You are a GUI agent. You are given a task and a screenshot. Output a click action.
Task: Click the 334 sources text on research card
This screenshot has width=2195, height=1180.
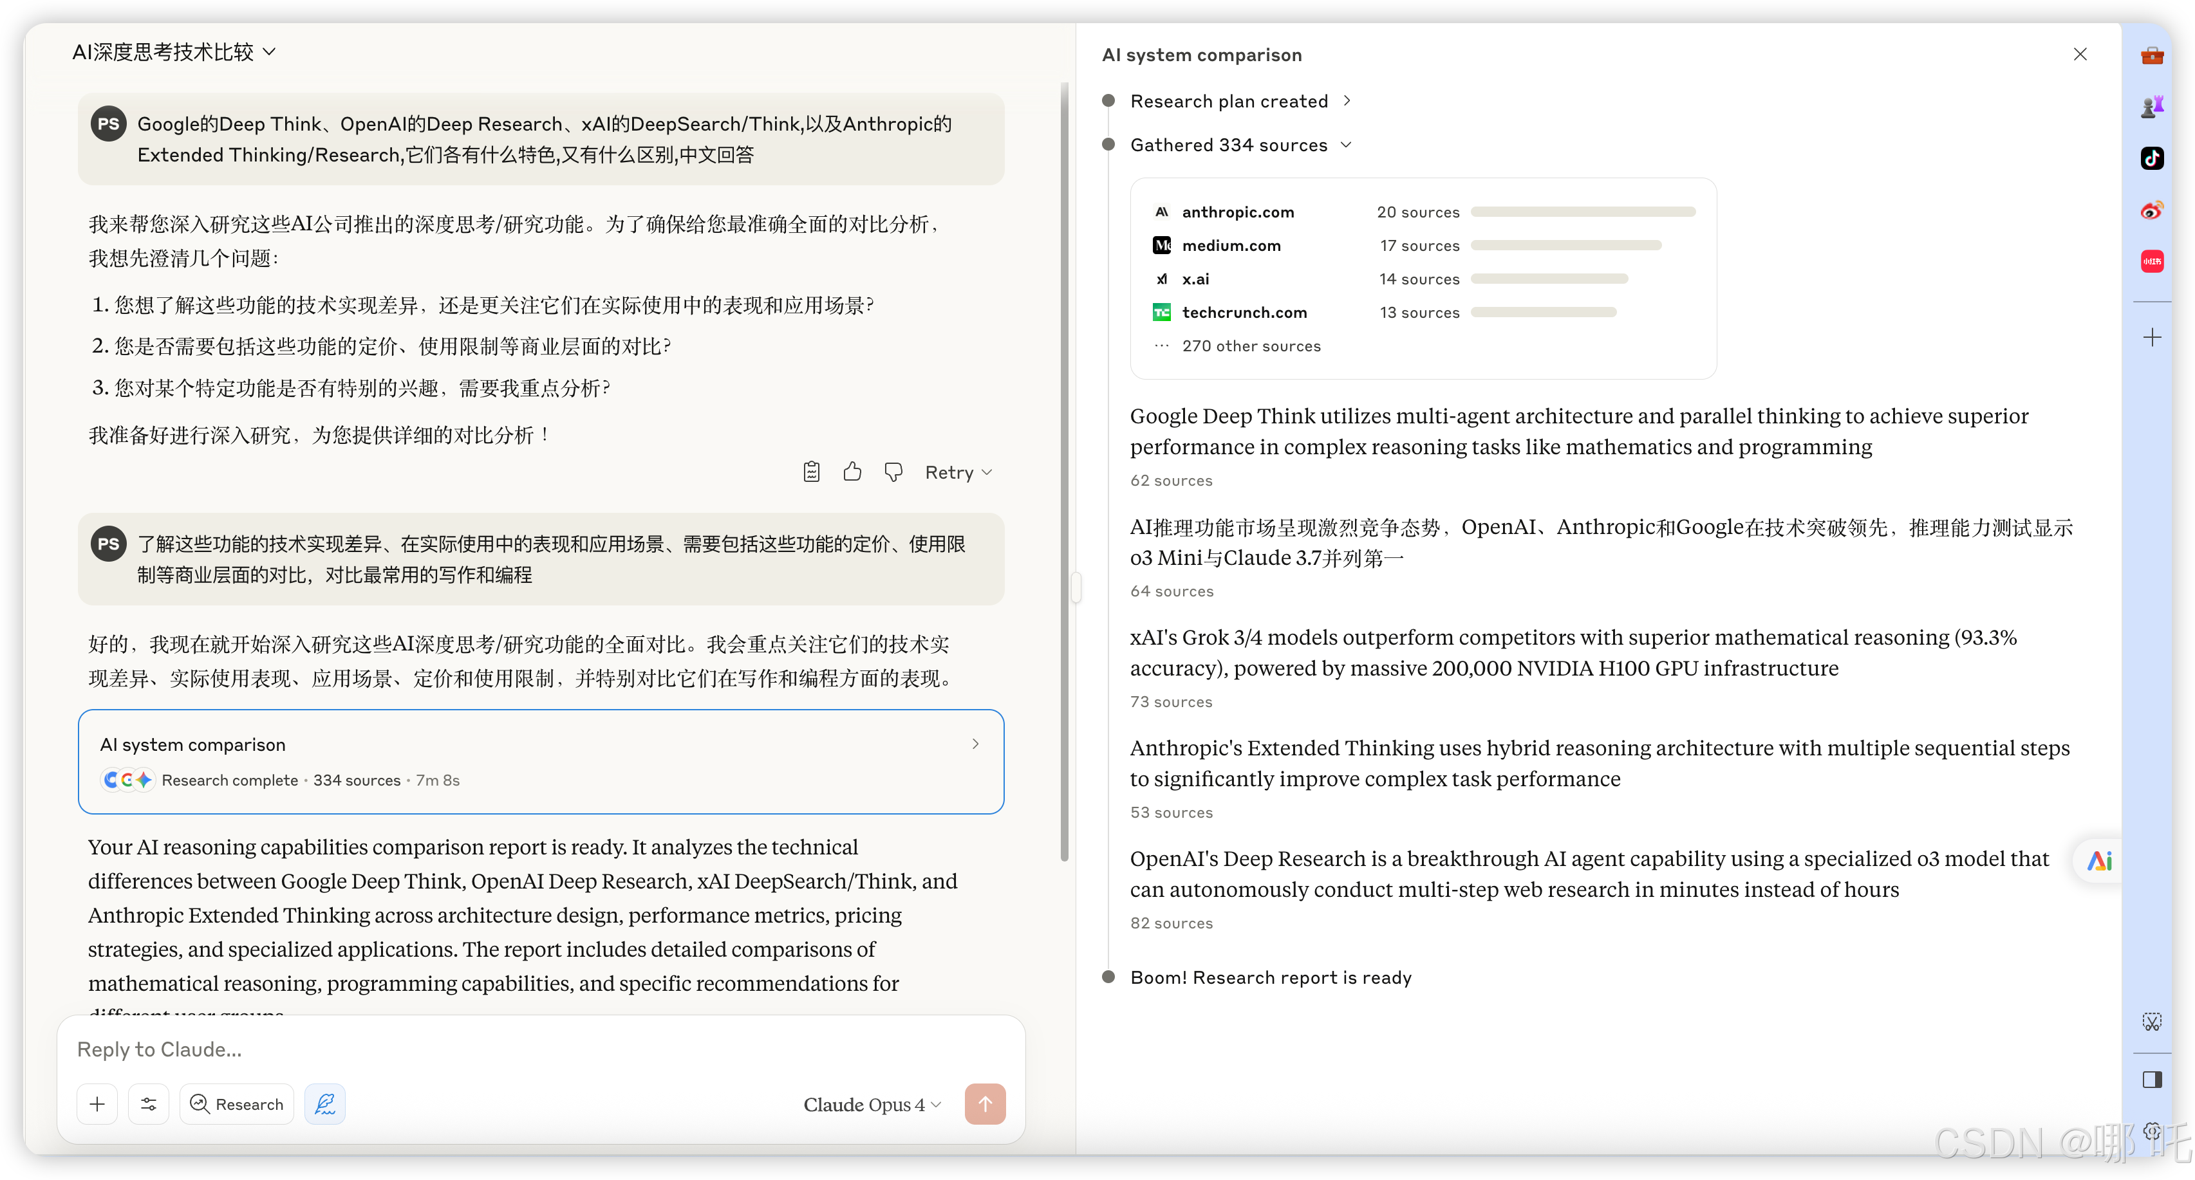click(356, 780)
